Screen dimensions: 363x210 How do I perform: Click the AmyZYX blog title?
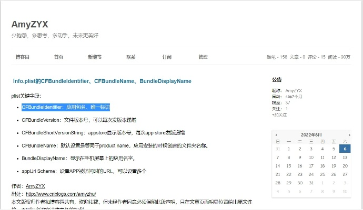pos(30,24)
